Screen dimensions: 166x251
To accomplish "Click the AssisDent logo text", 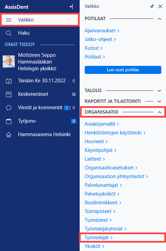I will (x=17, y=7).
